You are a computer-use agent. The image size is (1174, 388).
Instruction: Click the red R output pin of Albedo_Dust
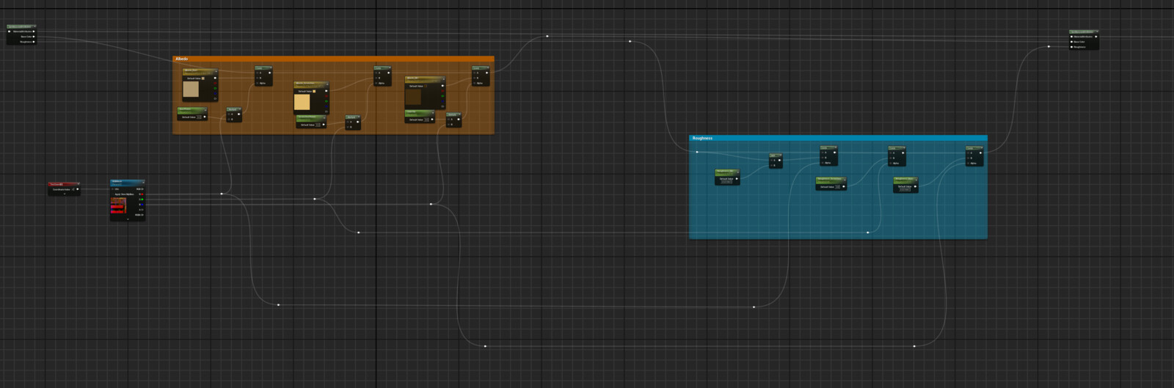click(215, 83)
